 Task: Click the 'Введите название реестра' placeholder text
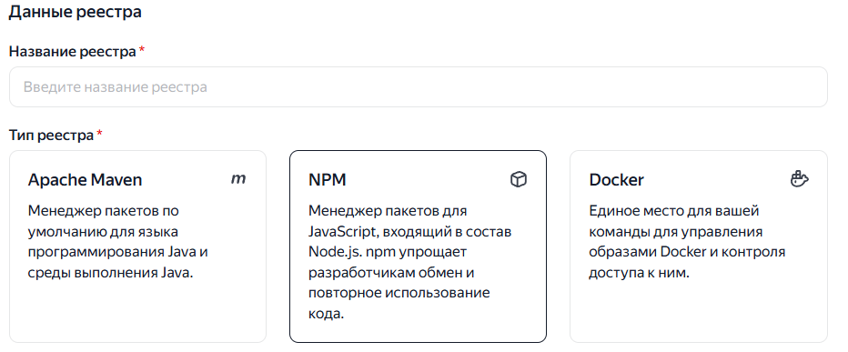click(116, 87)
